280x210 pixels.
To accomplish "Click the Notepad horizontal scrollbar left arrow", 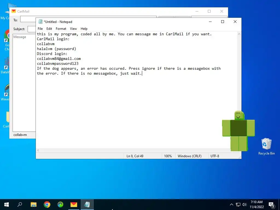I will [x=38, y=150].
